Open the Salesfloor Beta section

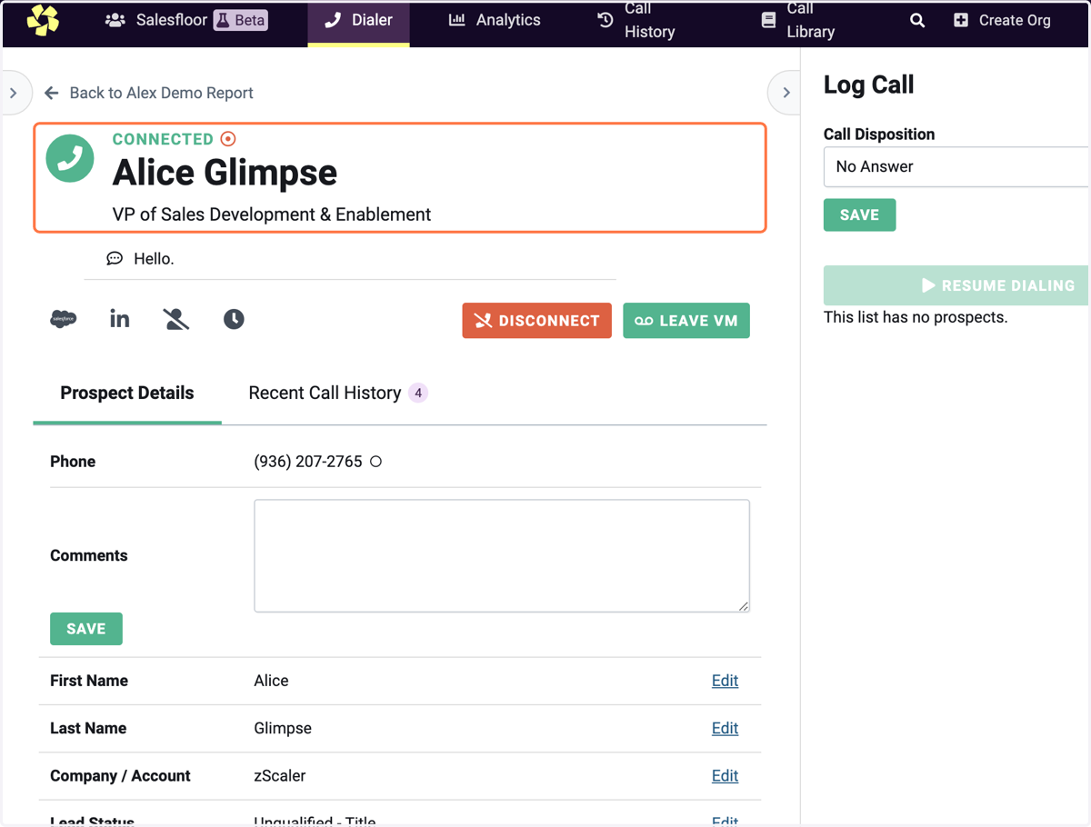tap(186, 20)
